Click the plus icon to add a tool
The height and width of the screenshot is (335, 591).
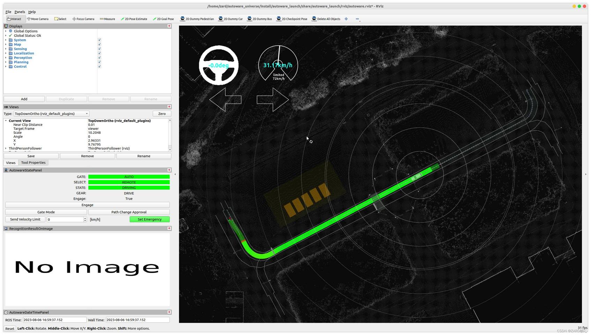coord(346,19)
